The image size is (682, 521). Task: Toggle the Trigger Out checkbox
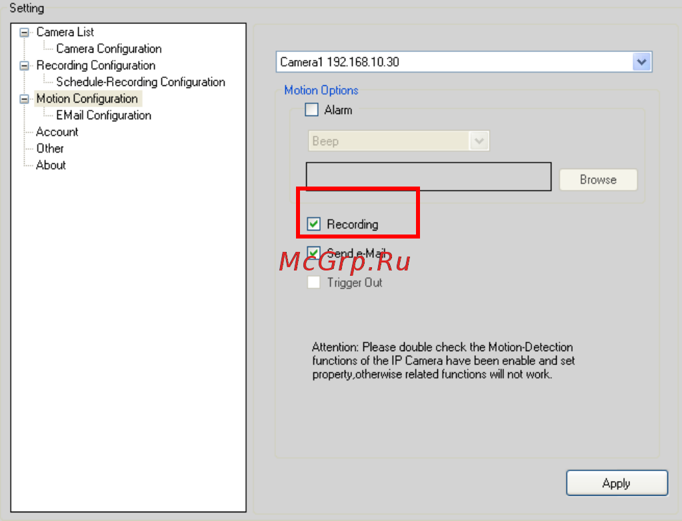click(x=313, y=282)
